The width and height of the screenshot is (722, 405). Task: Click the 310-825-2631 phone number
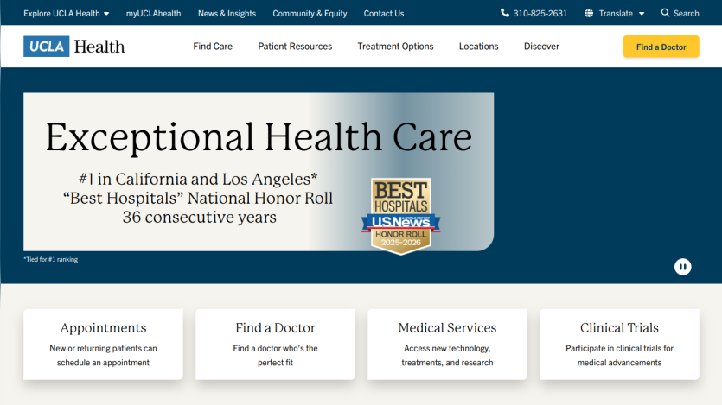[540, 13]
